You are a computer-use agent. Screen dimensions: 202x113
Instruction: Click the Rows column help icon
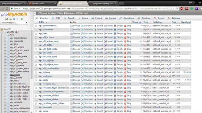(140, 22)
